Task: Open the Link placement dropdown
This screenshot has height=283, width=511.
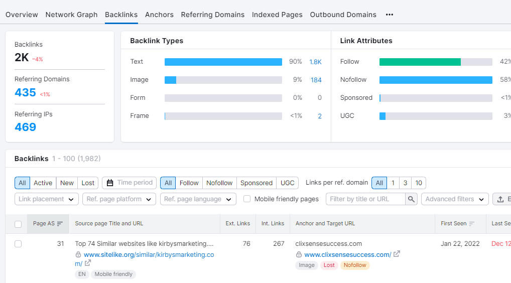Action: (47, 199)
